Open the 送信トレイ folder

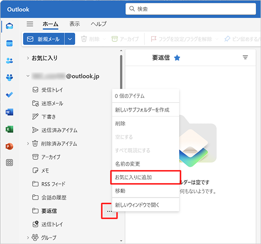coord(47,224)
